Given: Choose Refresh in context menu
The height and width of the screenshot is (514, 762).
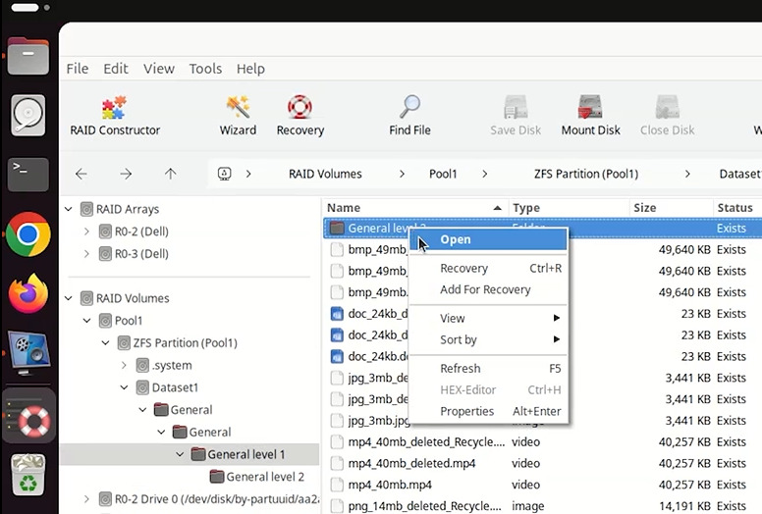Looking at the screenshot, I should pyautogui.click(x=488, y=369).
